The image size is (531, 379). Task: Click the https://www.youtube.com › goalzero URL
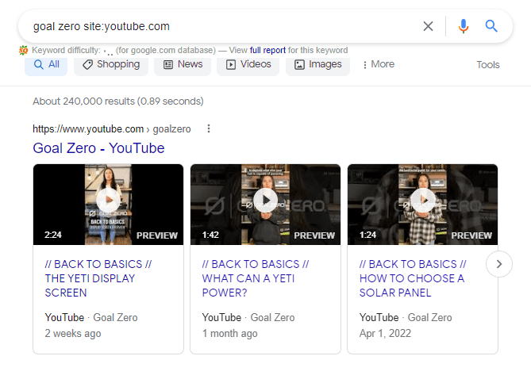point(112,129)
